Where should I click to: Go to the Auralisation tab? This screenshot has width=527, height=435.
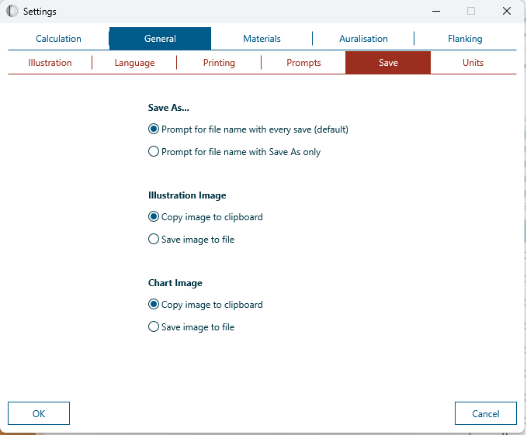(363, 39)
